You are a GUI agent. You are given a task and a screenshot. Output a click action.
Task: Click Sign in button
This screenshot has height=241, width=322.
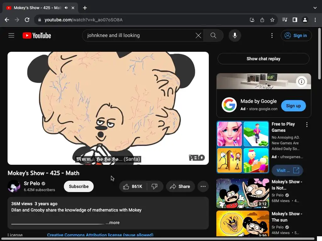tap(296, 35)
